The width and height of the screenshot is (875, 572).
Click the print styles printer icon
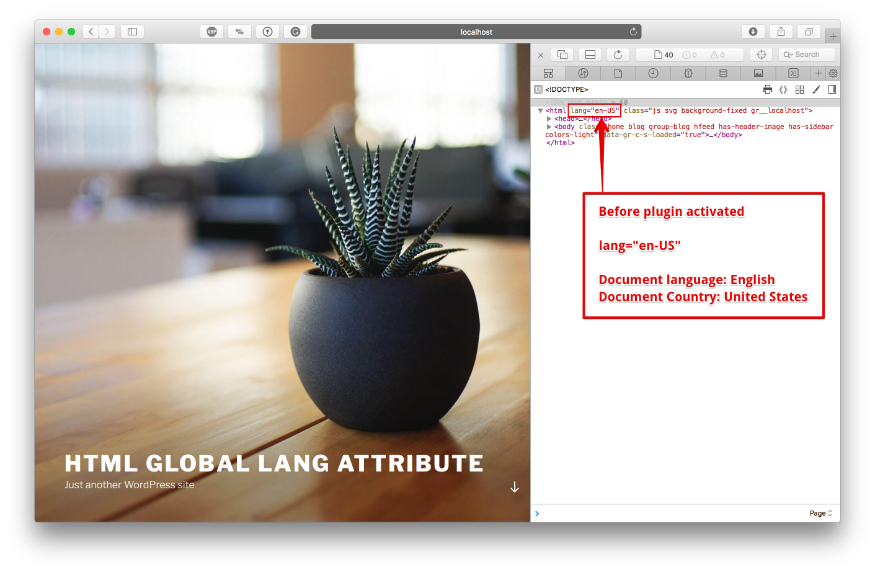[x=768, y=89]
